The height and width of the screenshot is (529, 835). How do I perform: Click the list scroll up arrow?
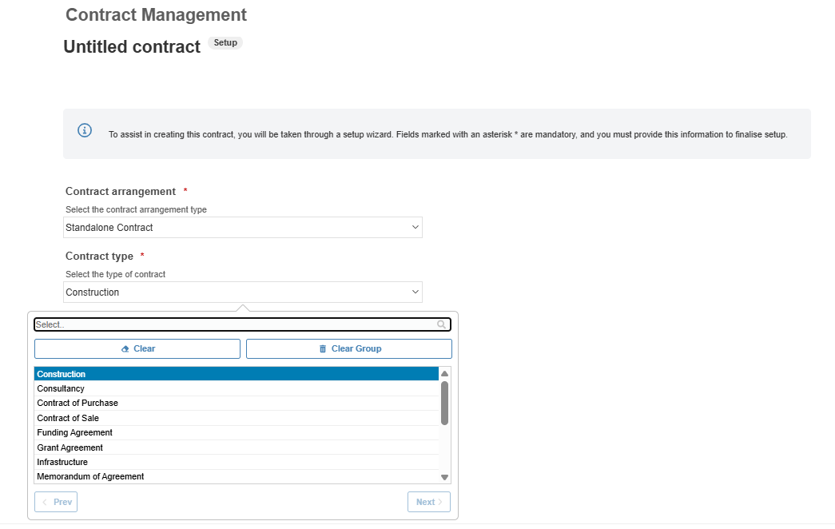click(444, 373)
